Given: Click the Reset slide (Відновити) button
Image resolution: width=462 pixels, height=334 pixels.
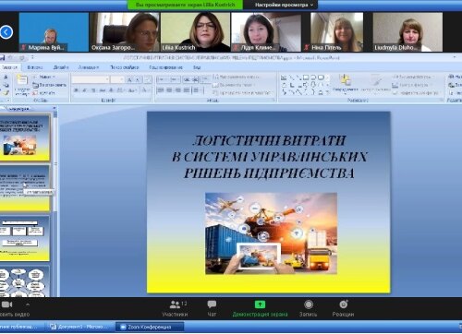Looking at the screenshot, I should coord(49,85).
